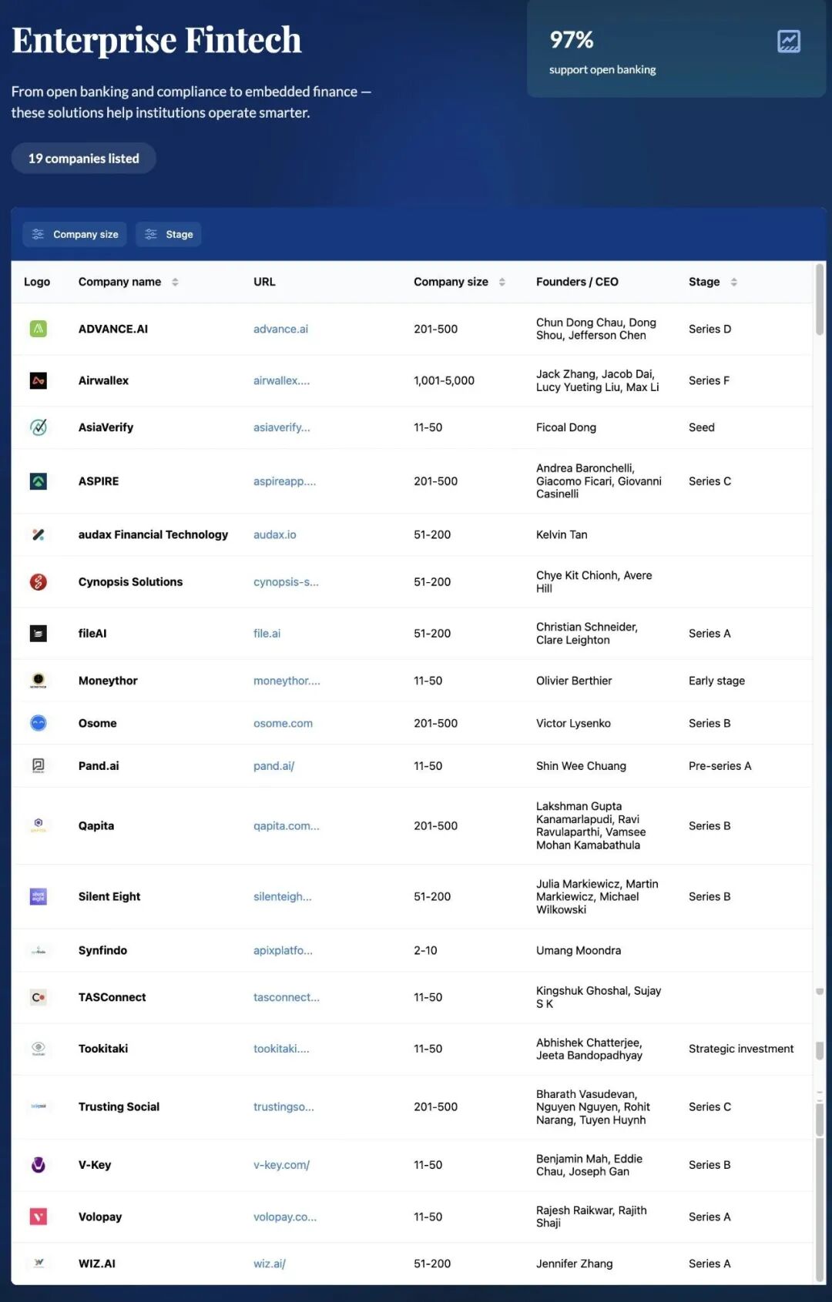Click the Moneythor company logo
Screen dimensions: 832x1302
coord(38,681)
